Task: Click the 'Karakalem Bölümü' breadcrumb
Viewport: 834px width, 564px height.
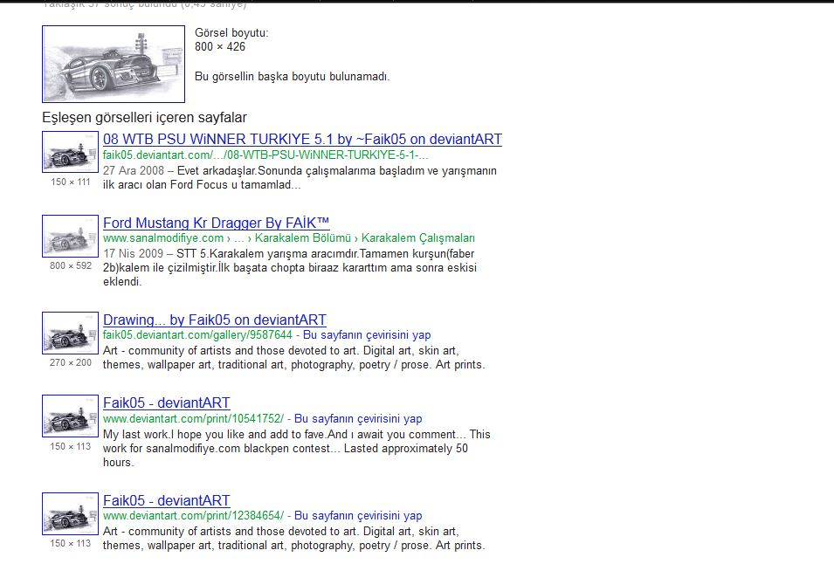Action: tap(303, 238)
